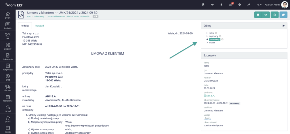Open the PL language dropdown
The height and width of the screenshot is (134, 290).
(x=259, y=5)
